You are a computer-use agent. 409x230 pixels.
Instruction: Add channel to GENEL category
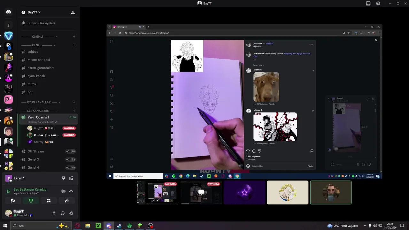tap(74, 45)
